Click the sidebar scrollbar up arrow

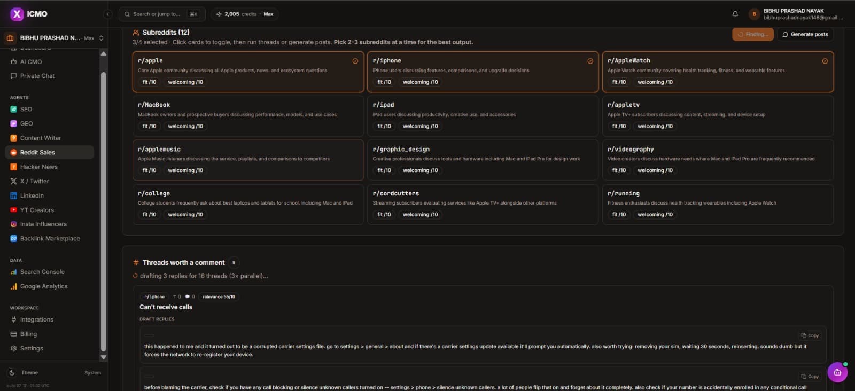point(103,53)
